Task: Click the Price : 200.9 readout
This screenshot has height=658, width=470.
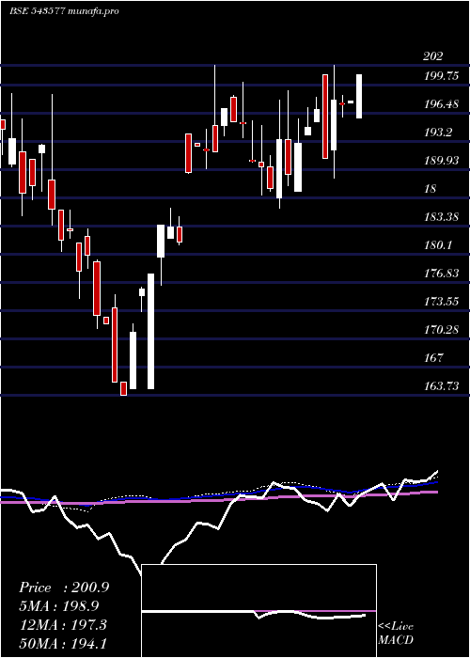Action: pos(64,587)
